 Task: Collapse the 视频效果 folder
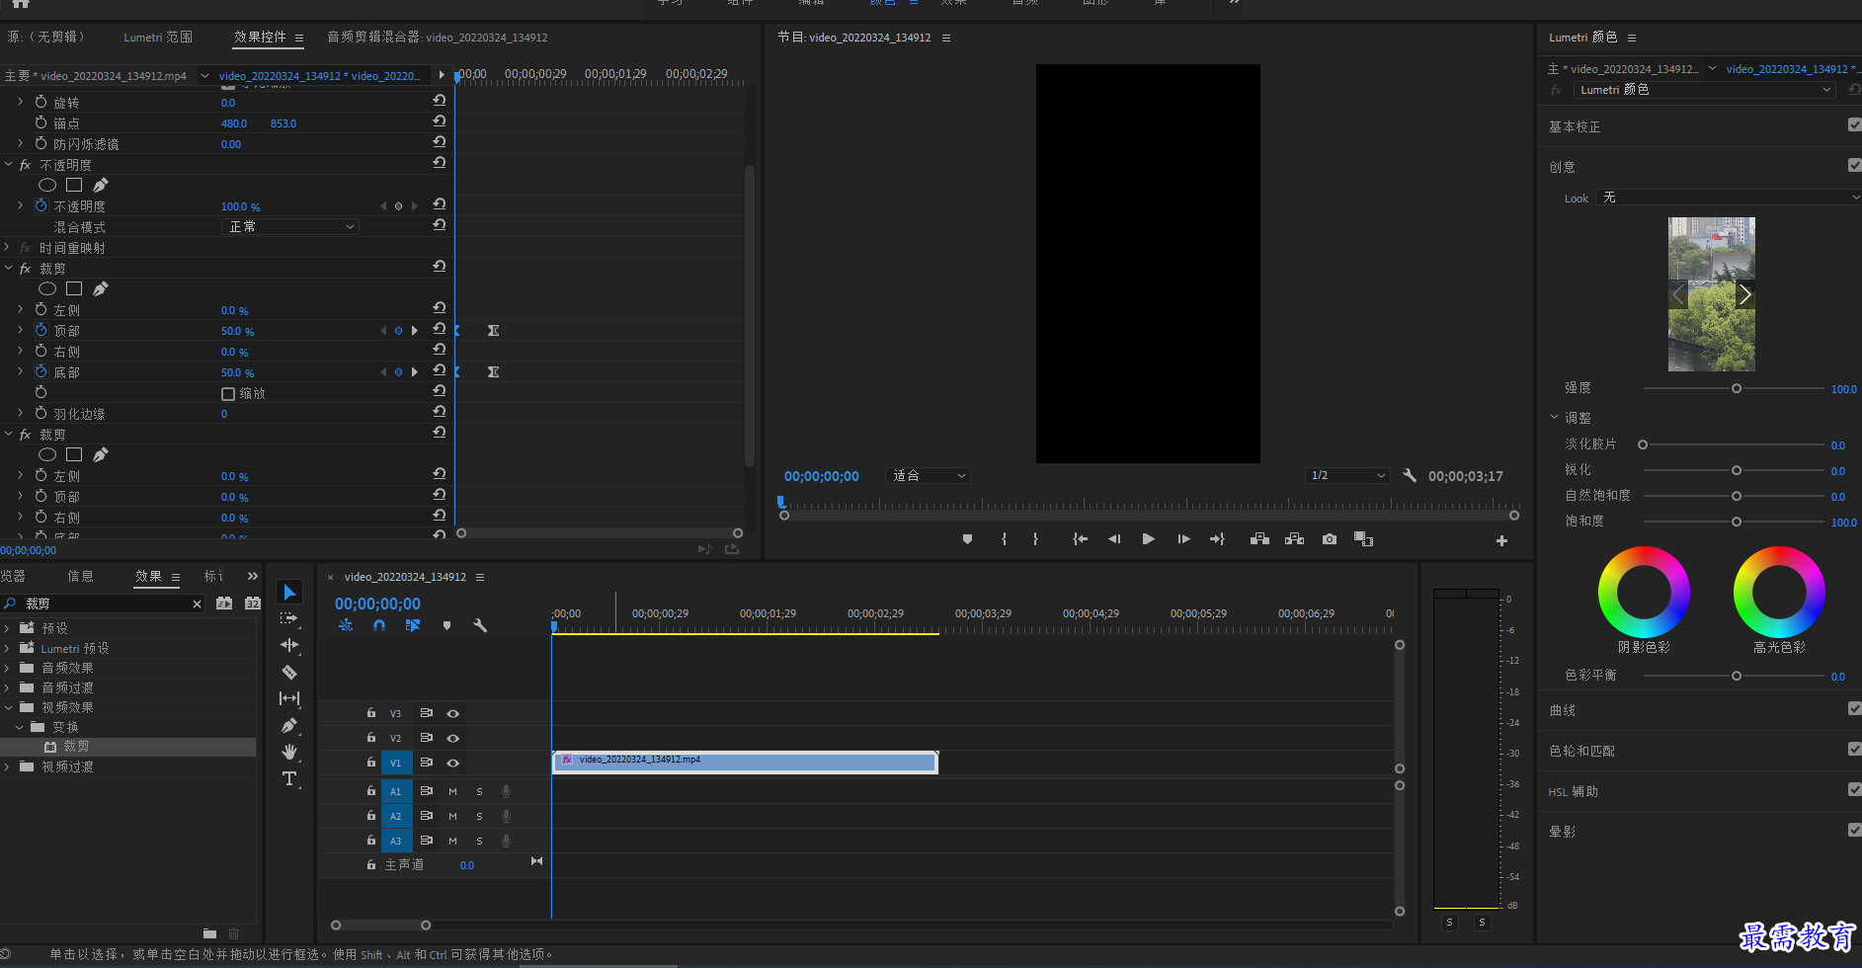[x=7, y=707]
